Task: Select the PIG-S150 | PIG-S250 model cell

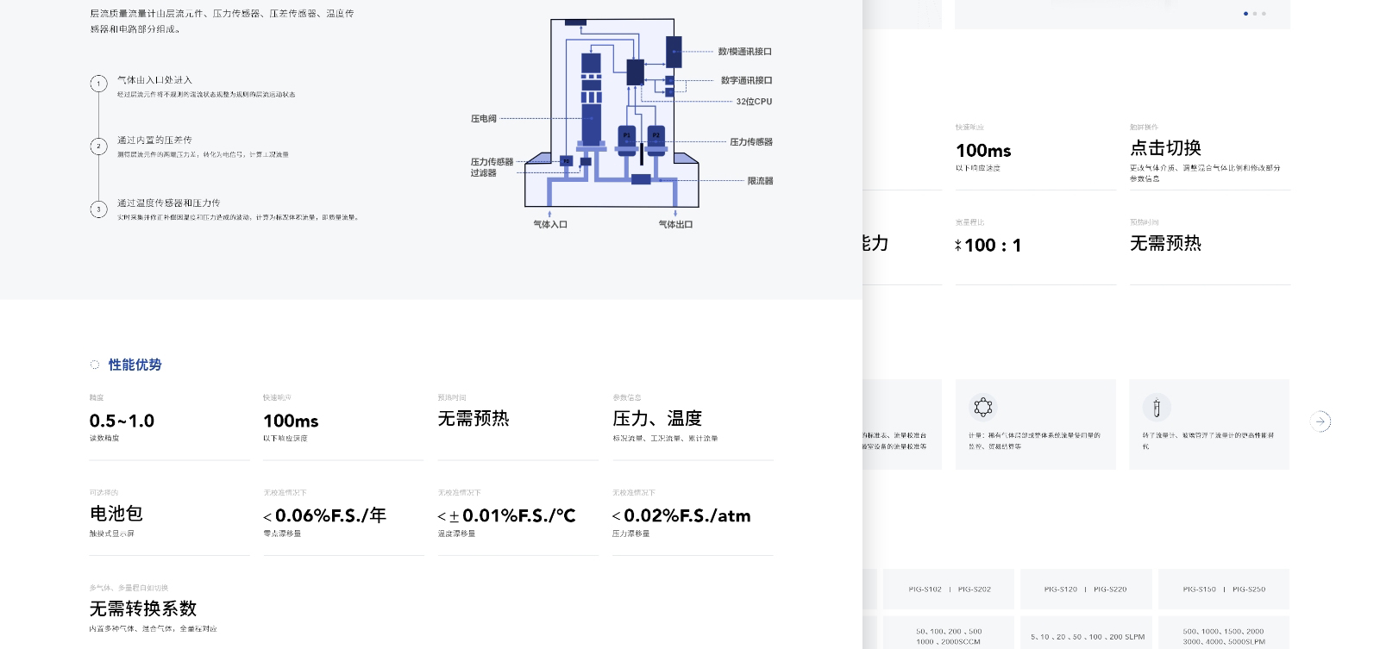Action: click(1224, 590)
